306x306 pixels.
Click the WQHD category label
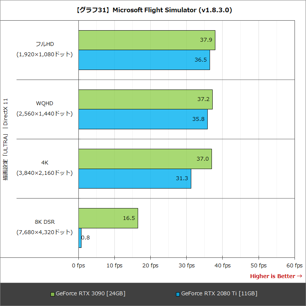(x=45, y=103)
